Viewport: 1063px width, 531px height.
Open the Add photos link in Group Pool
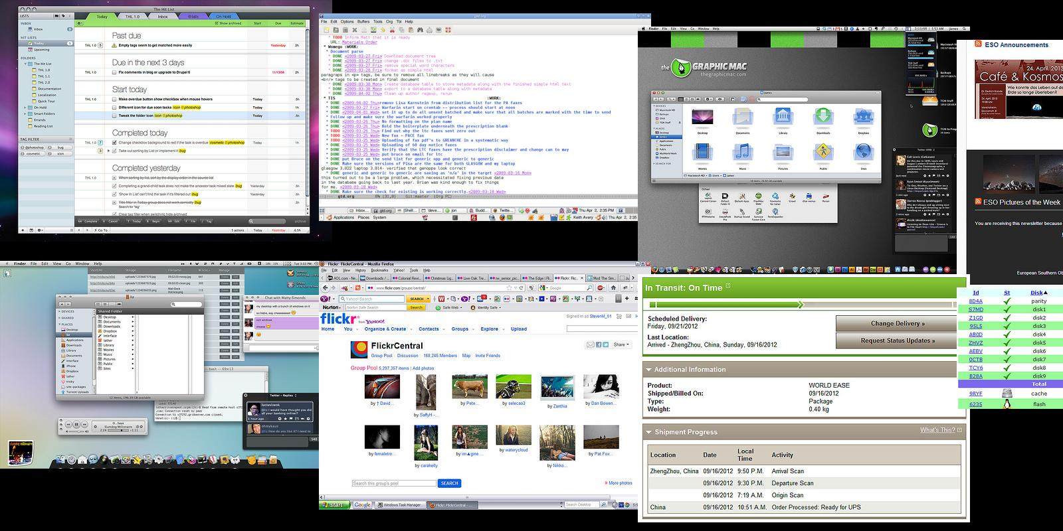click(423, 368)
